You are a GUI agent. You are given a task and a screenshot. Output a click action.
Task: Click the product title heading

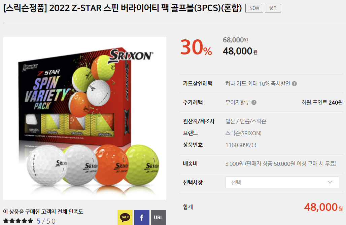123,8
